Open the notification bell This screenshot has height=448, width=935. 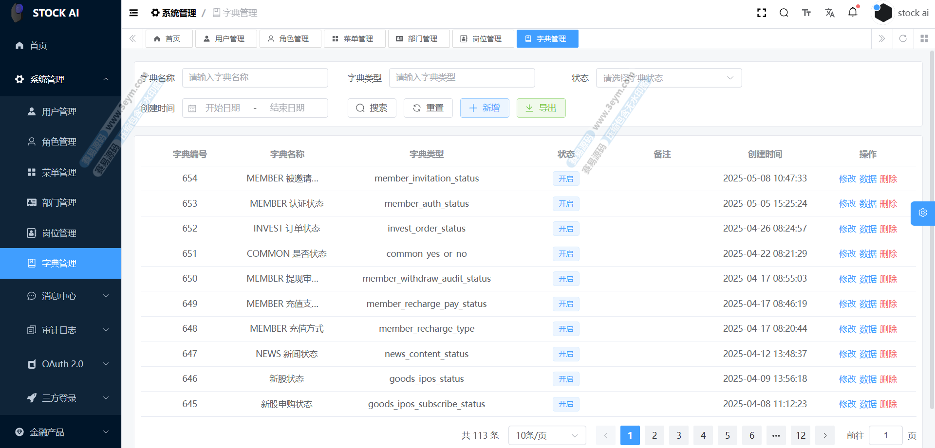853,12
